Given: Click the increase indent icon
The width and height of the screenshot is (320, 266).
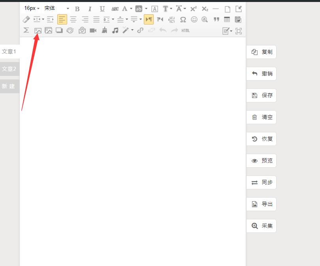Looking at the screenshot, I should [50, 19].
